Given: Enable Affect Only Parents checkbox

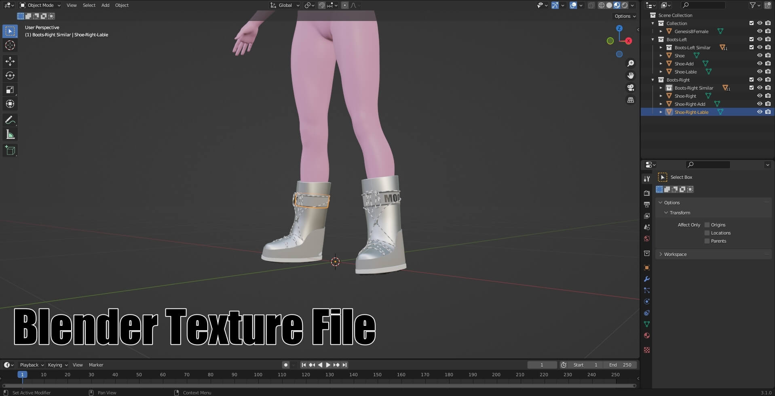Looking at the screenshot, I should [x=707, y=241].
